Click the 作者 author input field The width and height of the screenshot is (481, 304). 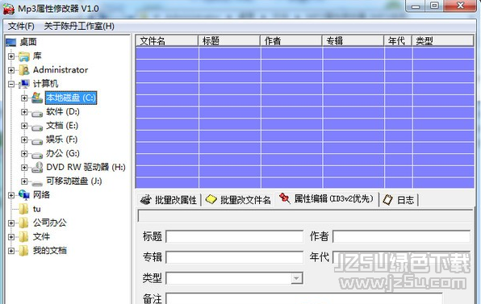coord(401,236)
